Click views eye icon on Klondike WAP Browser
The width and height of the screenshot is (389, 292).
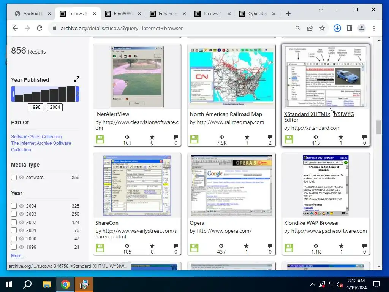click(316, 246)
